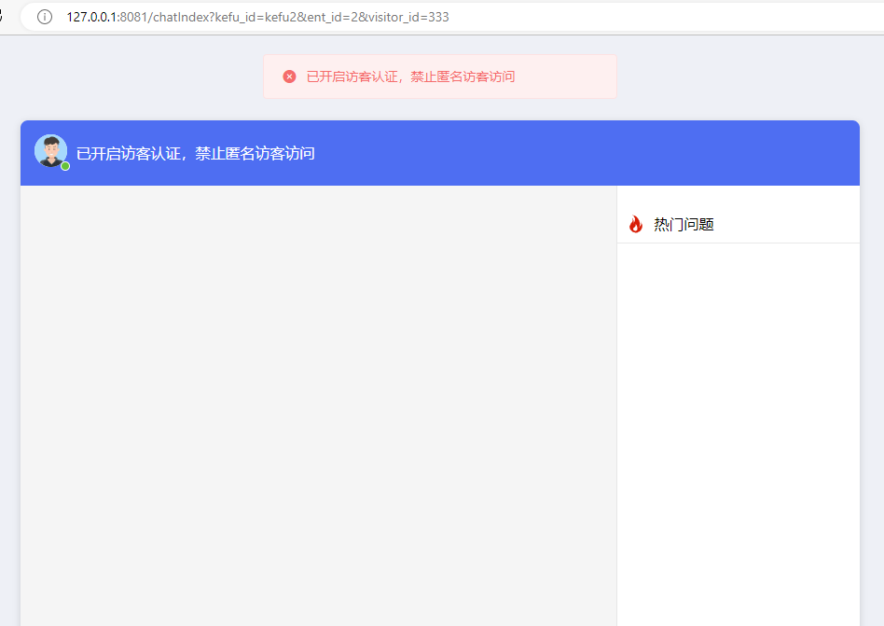Image resolution: width=884 pixels, height=626 pixels.
Task: Click empty right side of blue chat header
Action: point(653,153)
